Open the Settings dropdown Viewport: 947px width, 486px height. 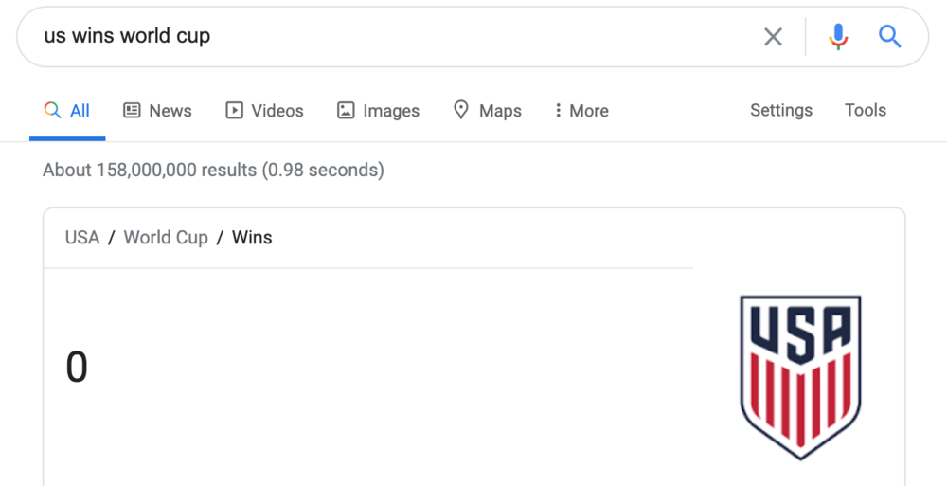[780, 111]
